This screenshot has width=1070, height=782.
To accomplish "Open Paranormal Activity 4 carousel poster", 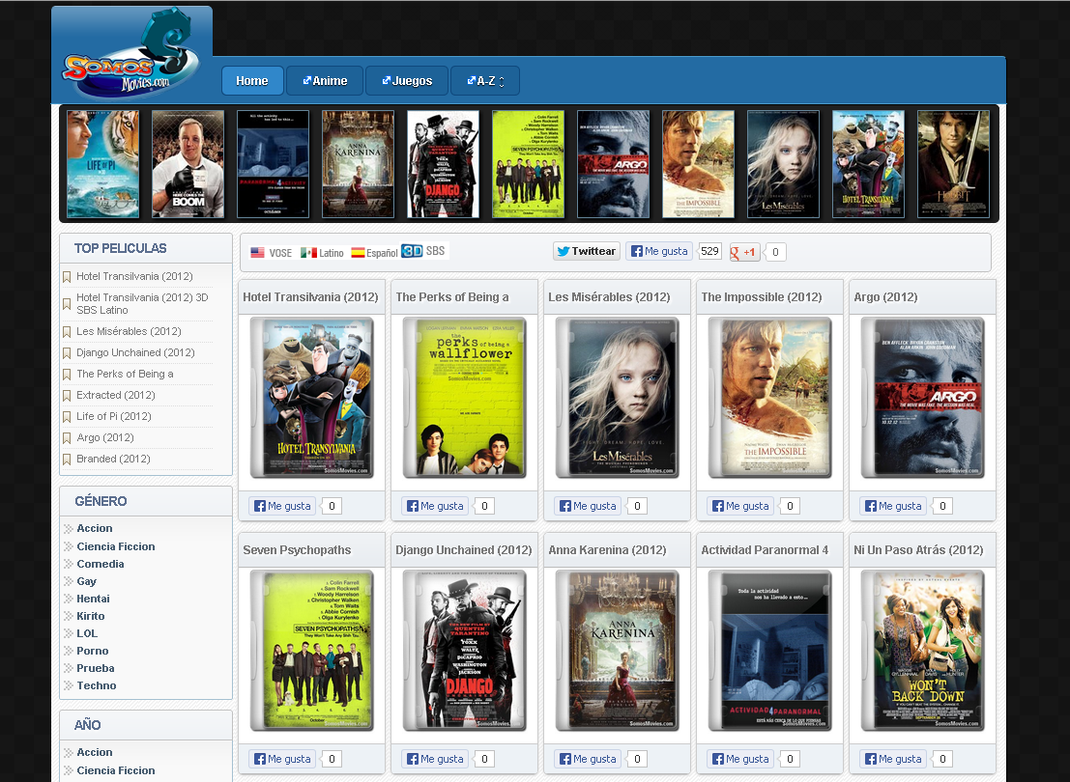I will tap(273, 163).
